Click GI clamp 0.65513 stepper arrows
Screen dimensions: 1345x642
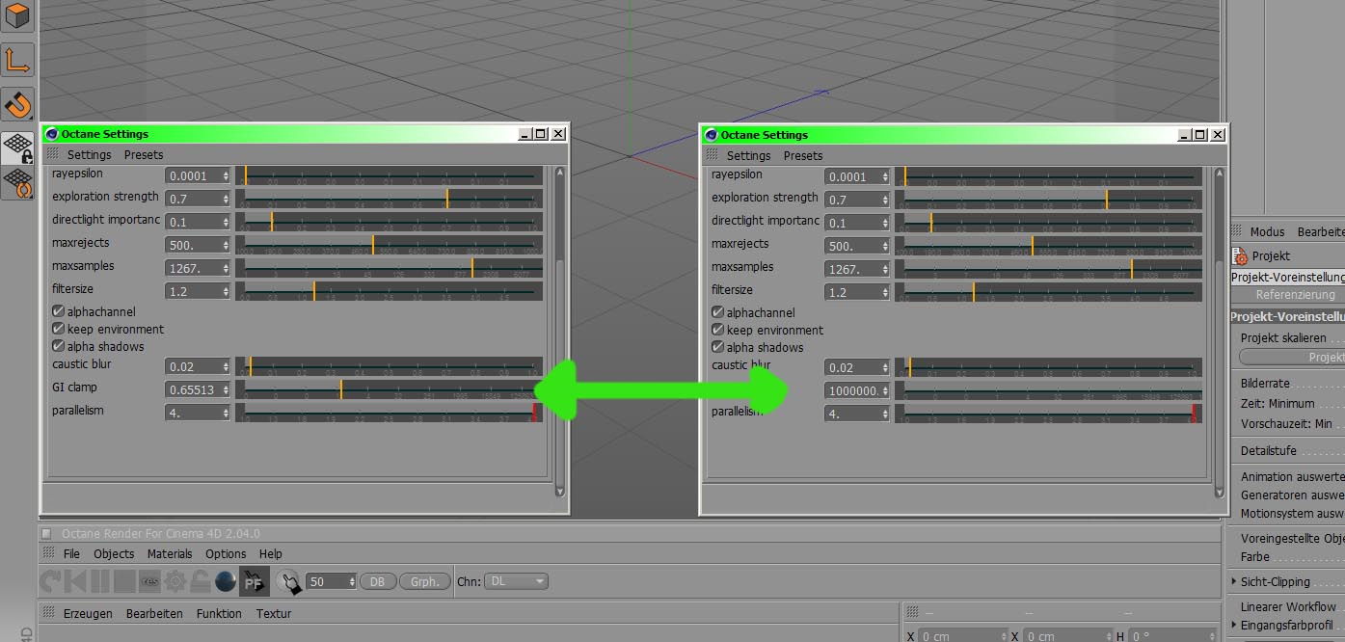[x=226, y=389]
